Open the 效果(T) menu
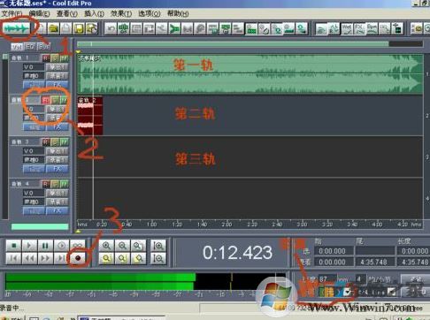Viewport: 430px width, 320px height. 121,13
